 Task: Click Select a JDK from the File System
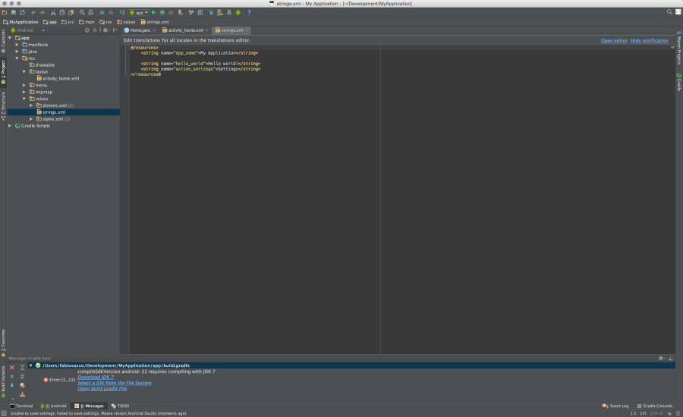[x=115, y=383]
